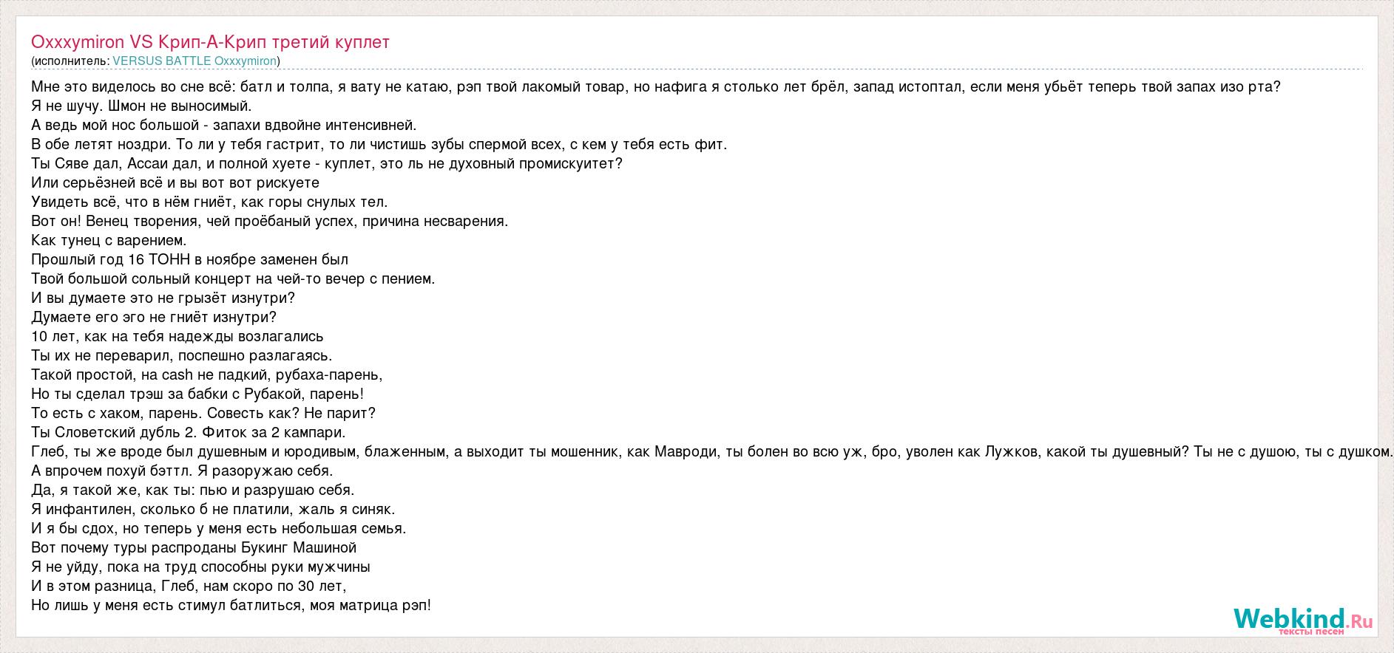Click the line И вы думаете это не грызёт изнутри
Image resolution: width=1394 pixels, height=653 pixels.
[x=163, y=298]
